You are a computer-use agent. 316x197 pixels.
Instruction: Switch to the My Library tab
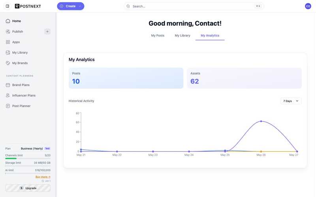[x=182, y=35]
